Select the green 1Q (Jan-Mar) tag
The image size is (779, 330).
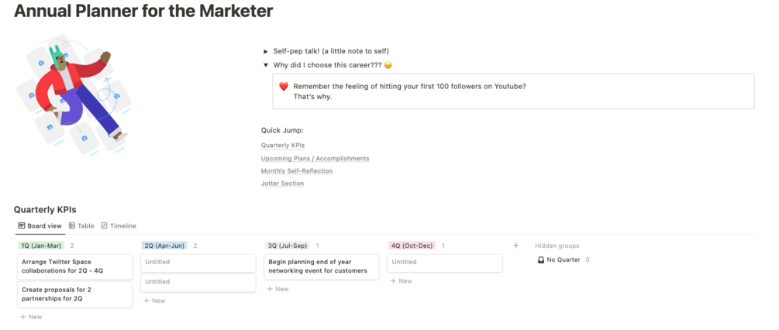(41, 246)
